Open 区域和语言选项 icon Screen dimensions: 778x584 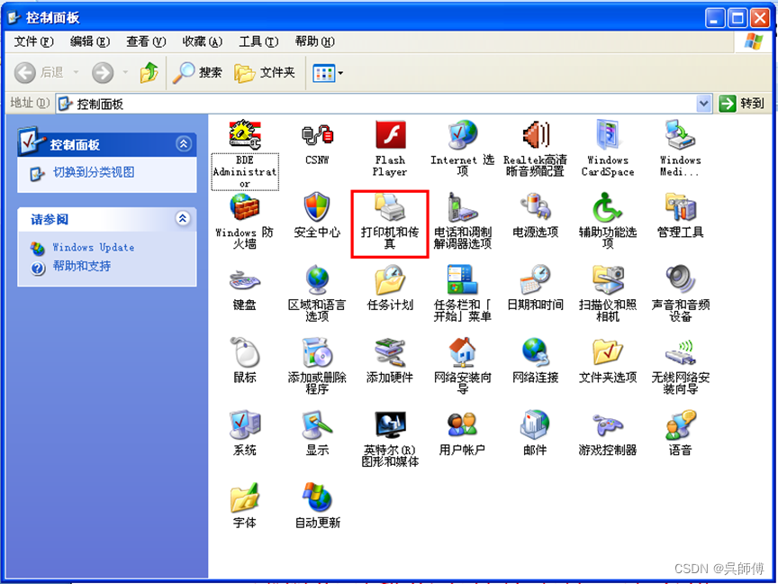pyautogui.click(x=317, y=280)
